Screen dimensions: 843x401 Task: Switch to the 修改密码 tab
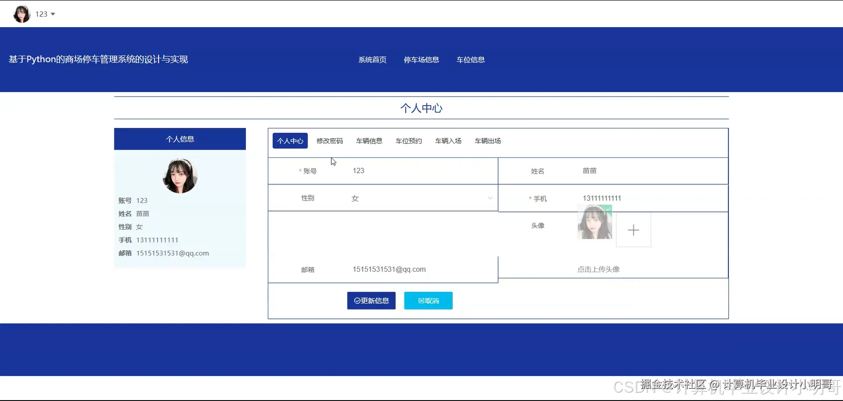pyautogui.click(x=329, y=141)
